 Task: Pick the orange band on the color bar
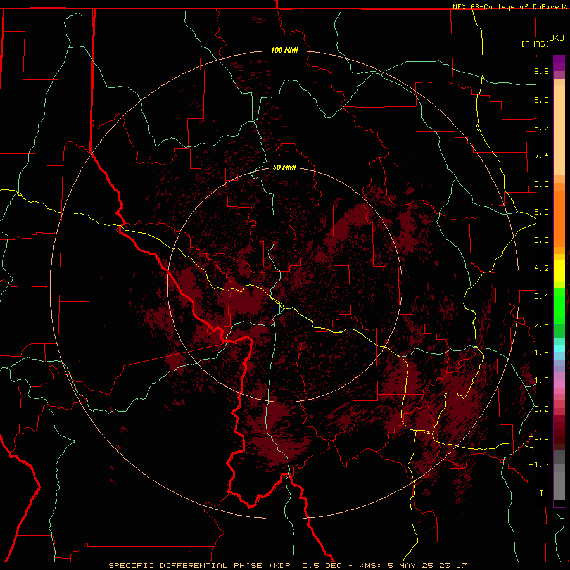pyautogui.click(x=559, y=218)
